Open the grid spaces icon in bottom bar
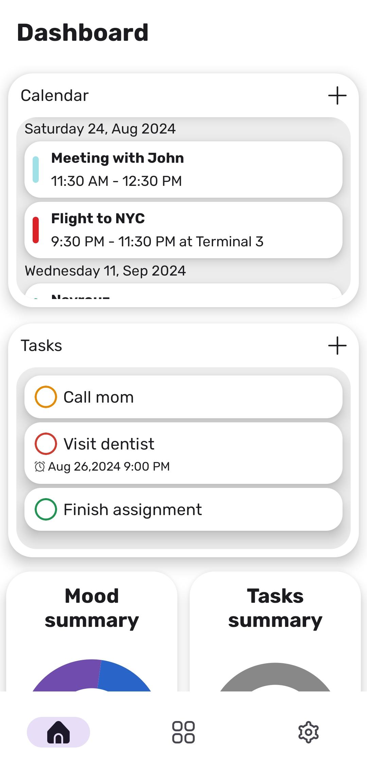The image size is (367, 773). [x=183, y=732]
